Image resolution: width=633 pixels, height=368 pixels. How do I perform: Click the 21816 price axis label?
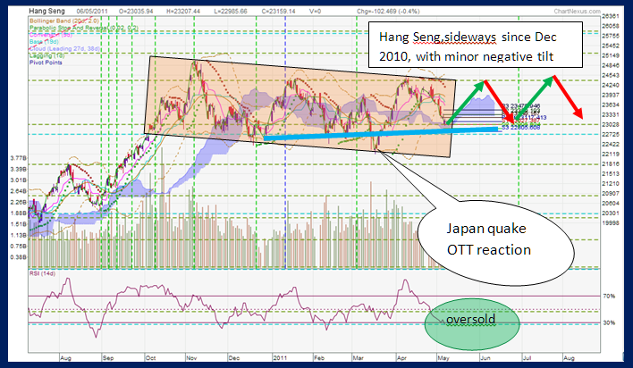pos(610,163)
